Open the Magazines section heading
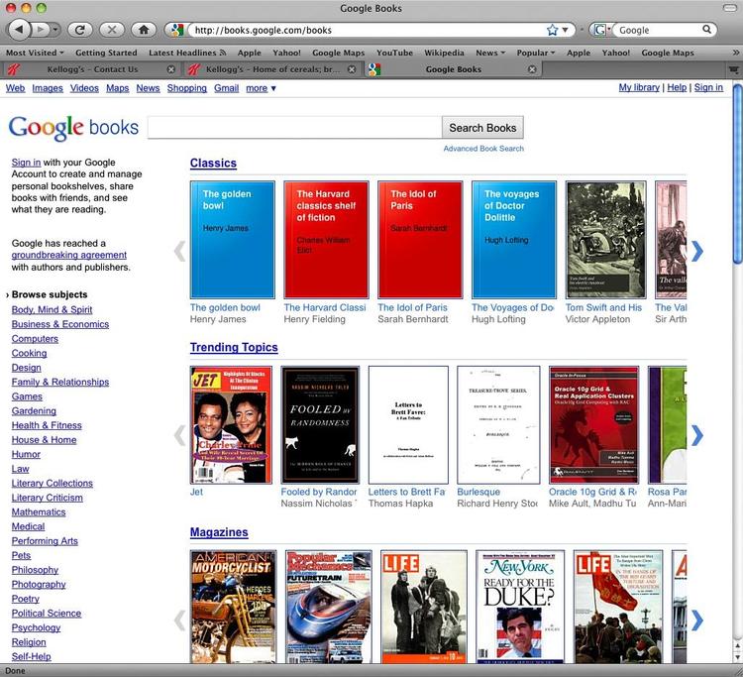 pos(219,532)
